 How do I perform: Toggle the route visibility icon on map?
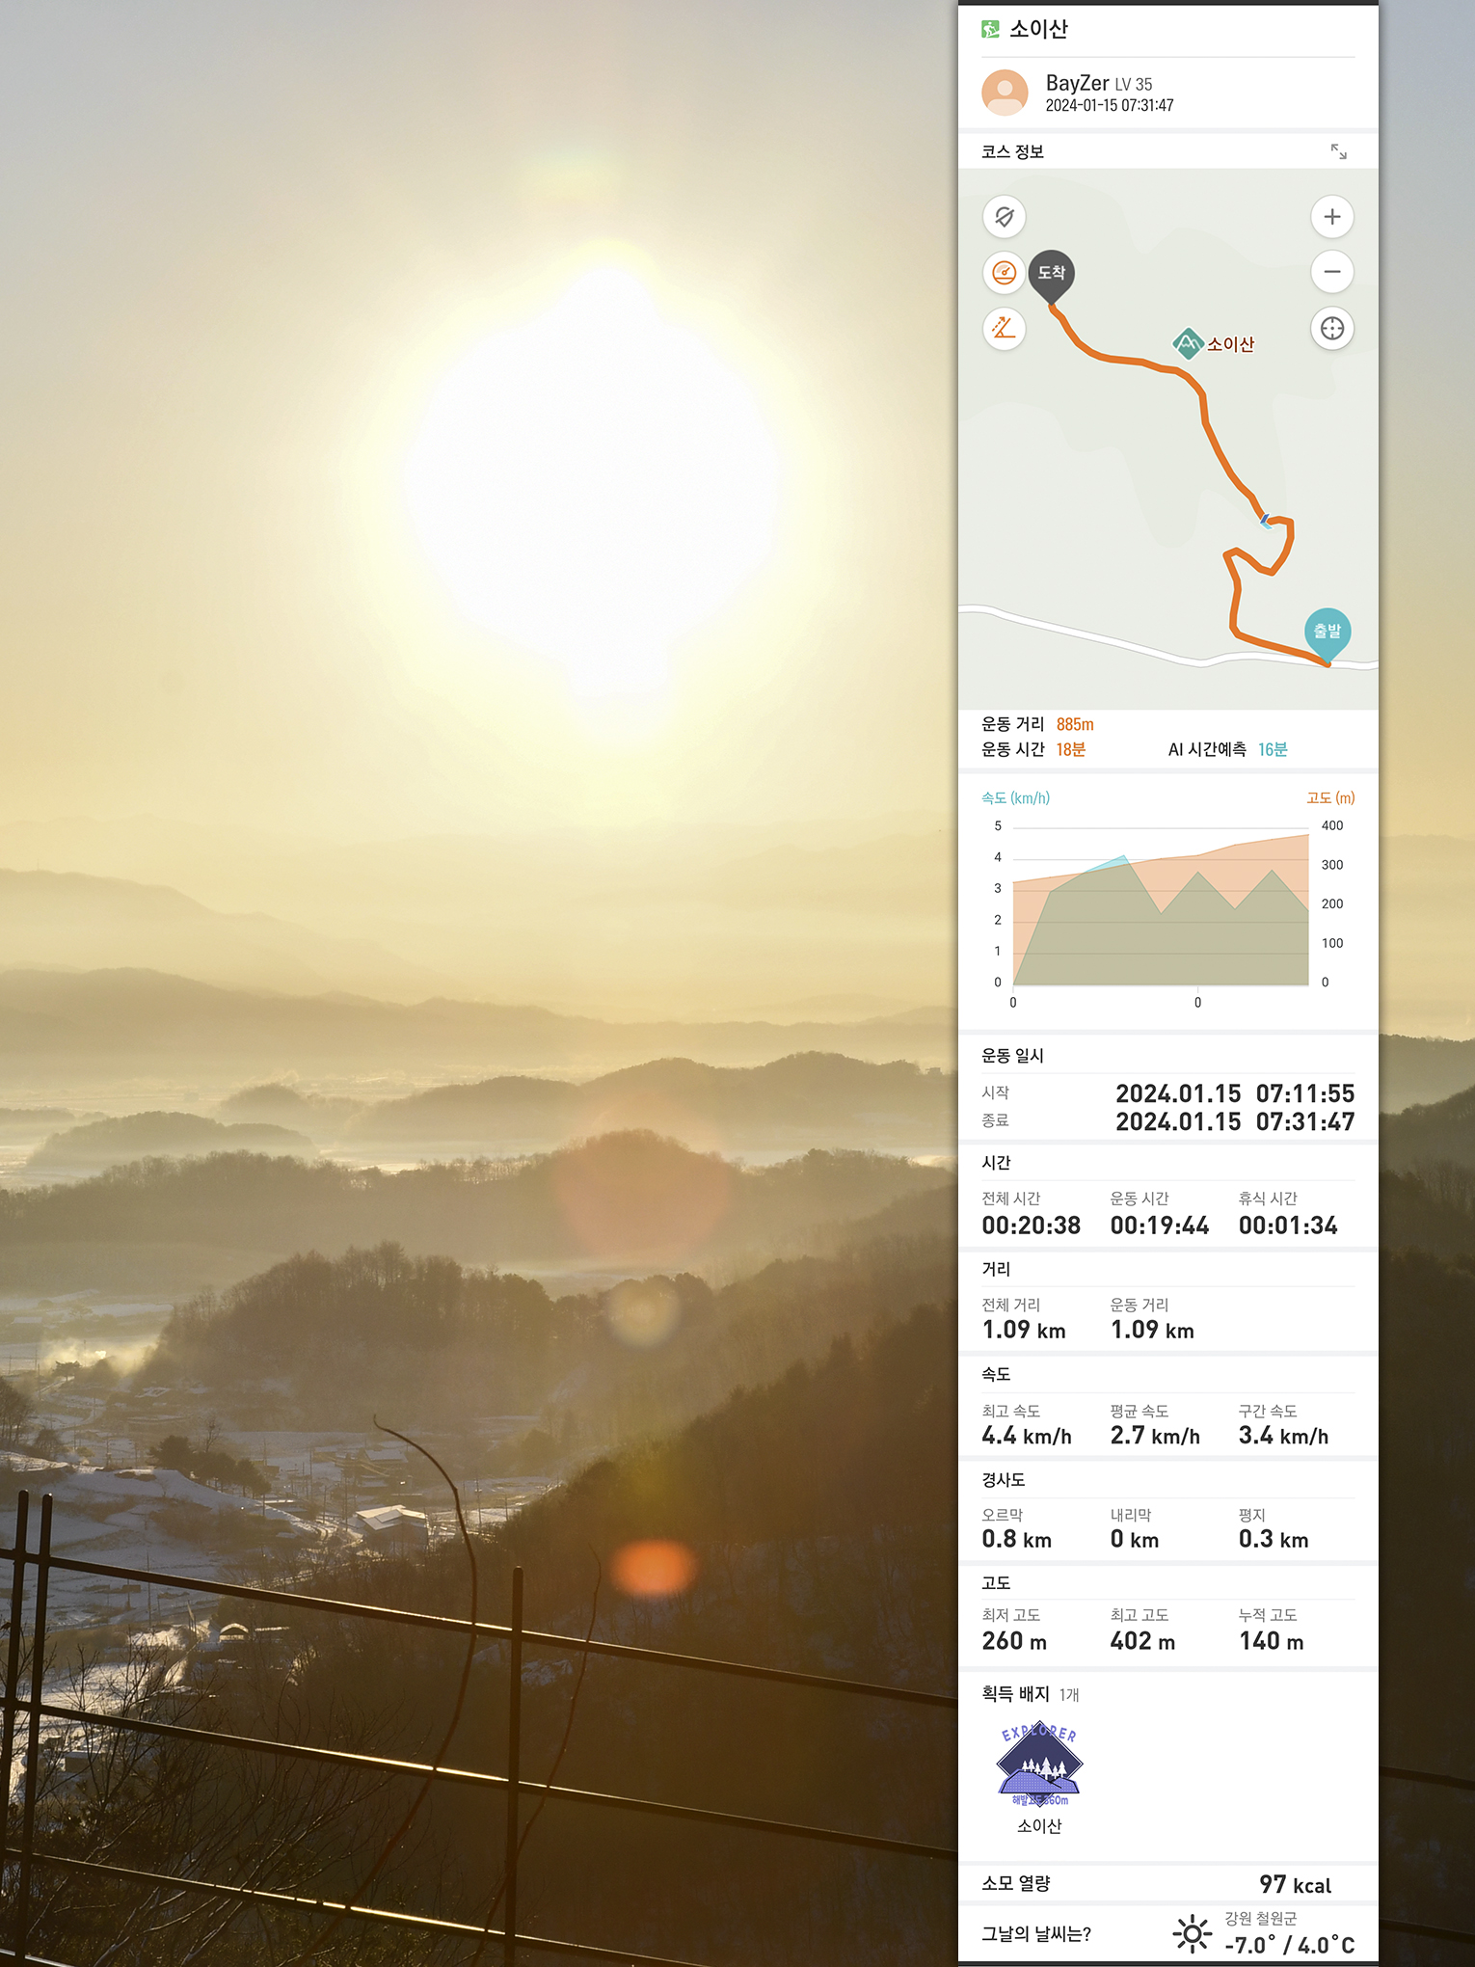pos(1005,217)
